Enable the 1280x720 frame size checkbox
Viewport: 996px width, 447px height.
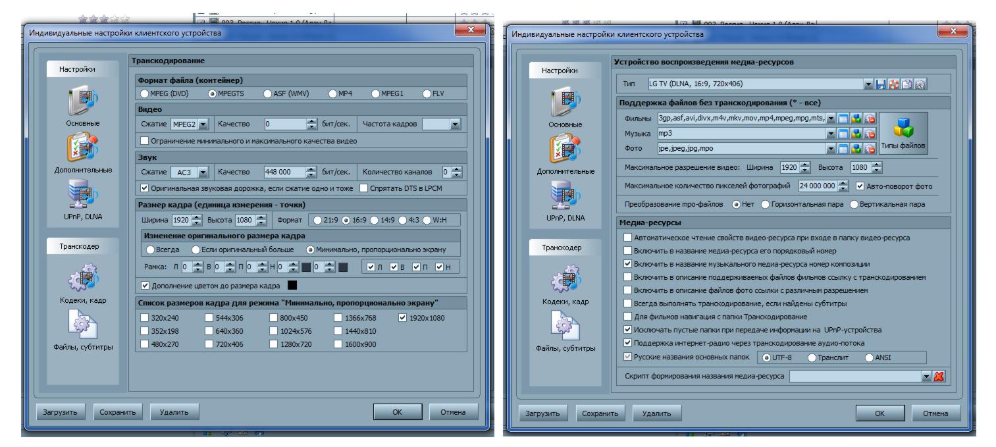(x=275, y=344)
